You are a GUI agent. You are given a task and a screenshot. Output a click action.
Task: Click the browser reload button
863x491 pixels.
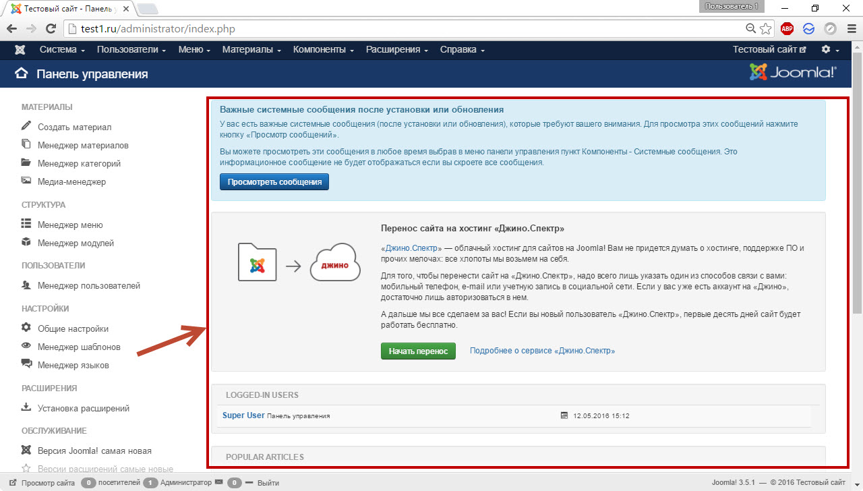[x=51, y=29]
